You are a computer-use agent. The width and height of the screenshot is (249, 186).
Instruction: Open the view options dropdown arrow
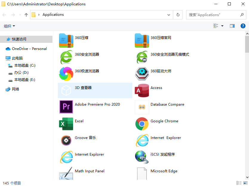222,26
